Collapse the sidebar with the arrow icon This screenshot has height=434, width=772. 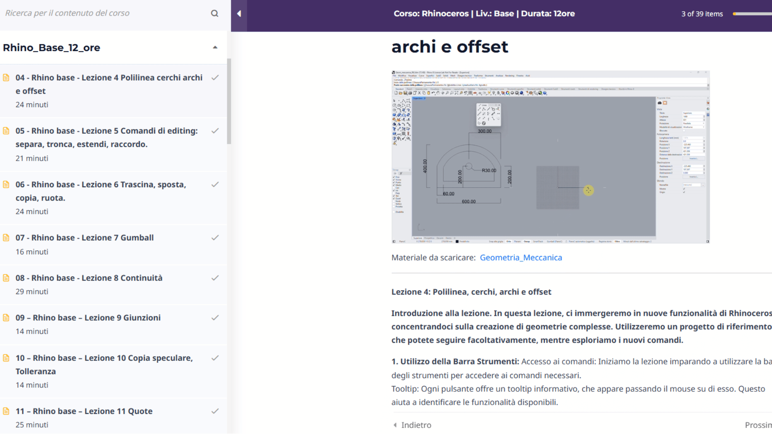point(239,14)
